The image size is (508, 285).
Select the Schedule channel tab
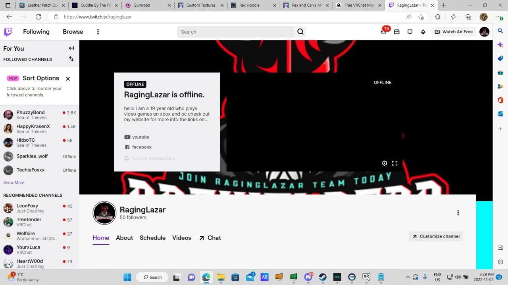coord(152,238)
